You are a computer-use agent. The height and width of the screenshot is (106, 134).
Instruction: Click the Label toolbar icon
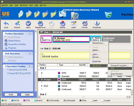point(74,24)
